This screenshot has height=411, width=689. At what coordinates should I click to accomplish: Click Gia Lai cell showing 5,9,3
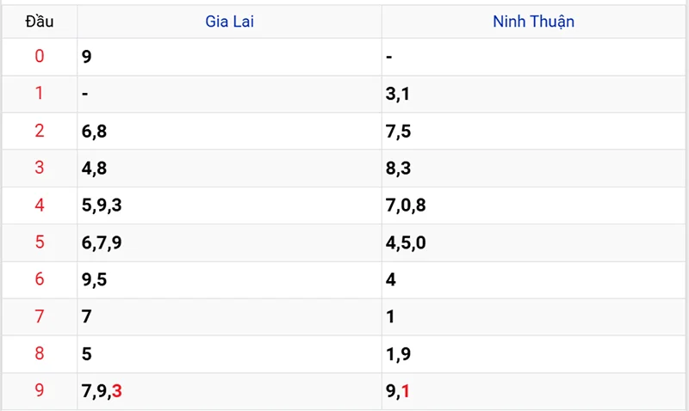pyautogui.click(x=102, y=205)
